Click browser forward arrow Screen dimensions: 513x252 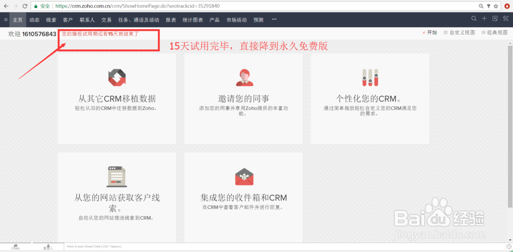[15, 6]
